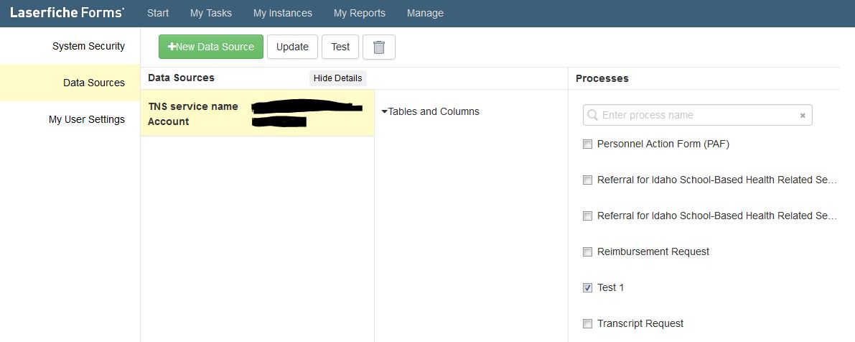Image resolution: width=855 pixels, height=342 pixels.
Task: Click the Personnel Action Form (PAF) label
Action: [x=663, y=144]
